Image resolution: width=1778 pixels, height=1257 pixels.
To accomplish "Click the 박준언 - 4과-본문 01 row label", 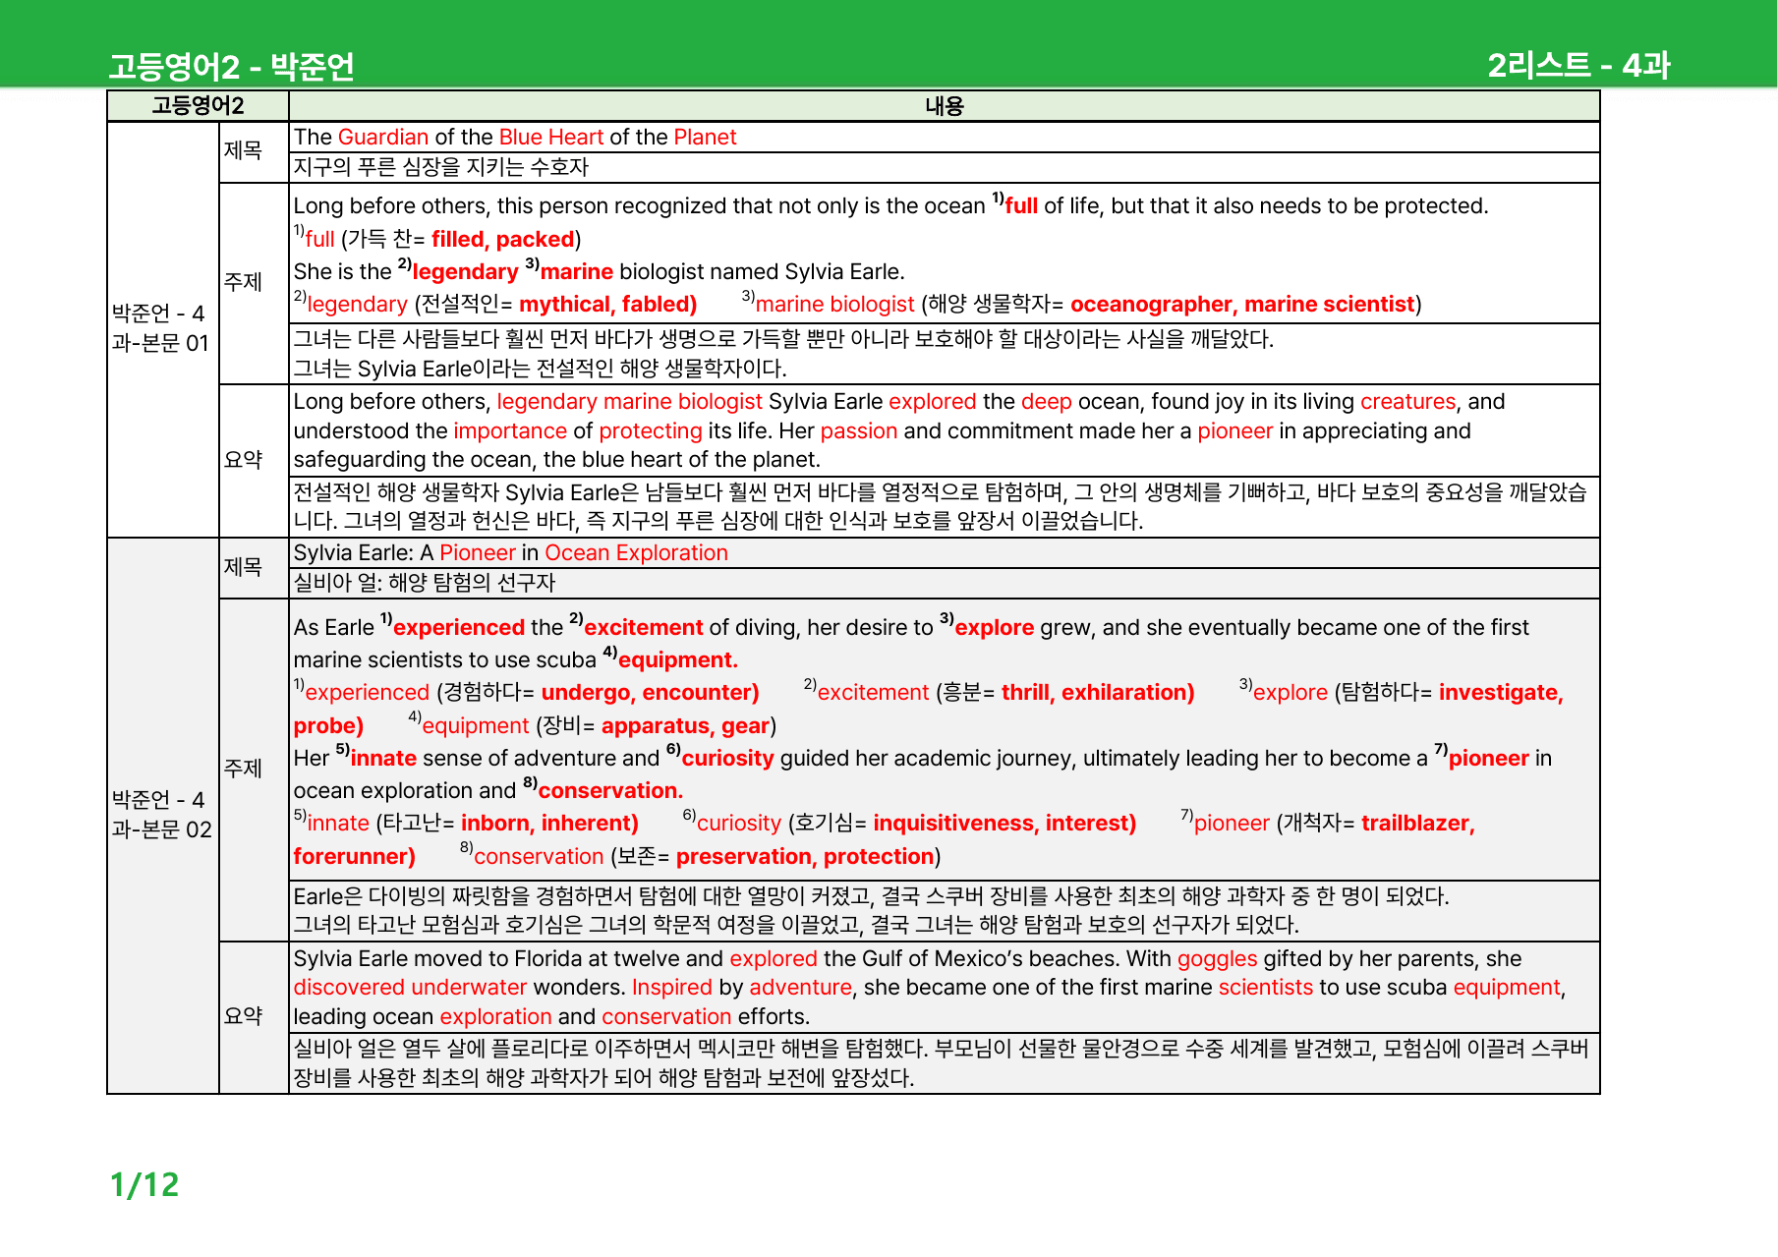I will click(x=161, y=328).
